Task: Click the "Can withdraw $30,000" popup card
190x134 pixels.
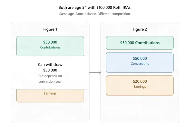Action: coord(50,73)
